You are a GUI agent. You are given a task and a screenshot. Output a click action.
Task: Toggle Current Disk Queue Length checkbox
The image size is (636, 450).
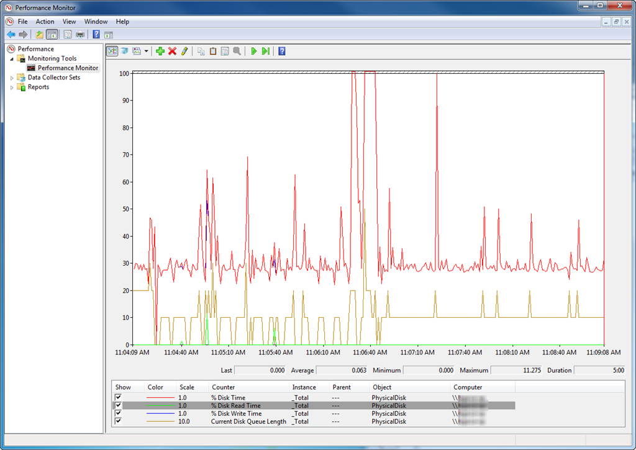point(118,421)
